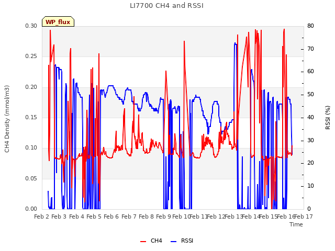Click the 70 right axis tick label
The image size is (335, 251).
click(310, 49)
